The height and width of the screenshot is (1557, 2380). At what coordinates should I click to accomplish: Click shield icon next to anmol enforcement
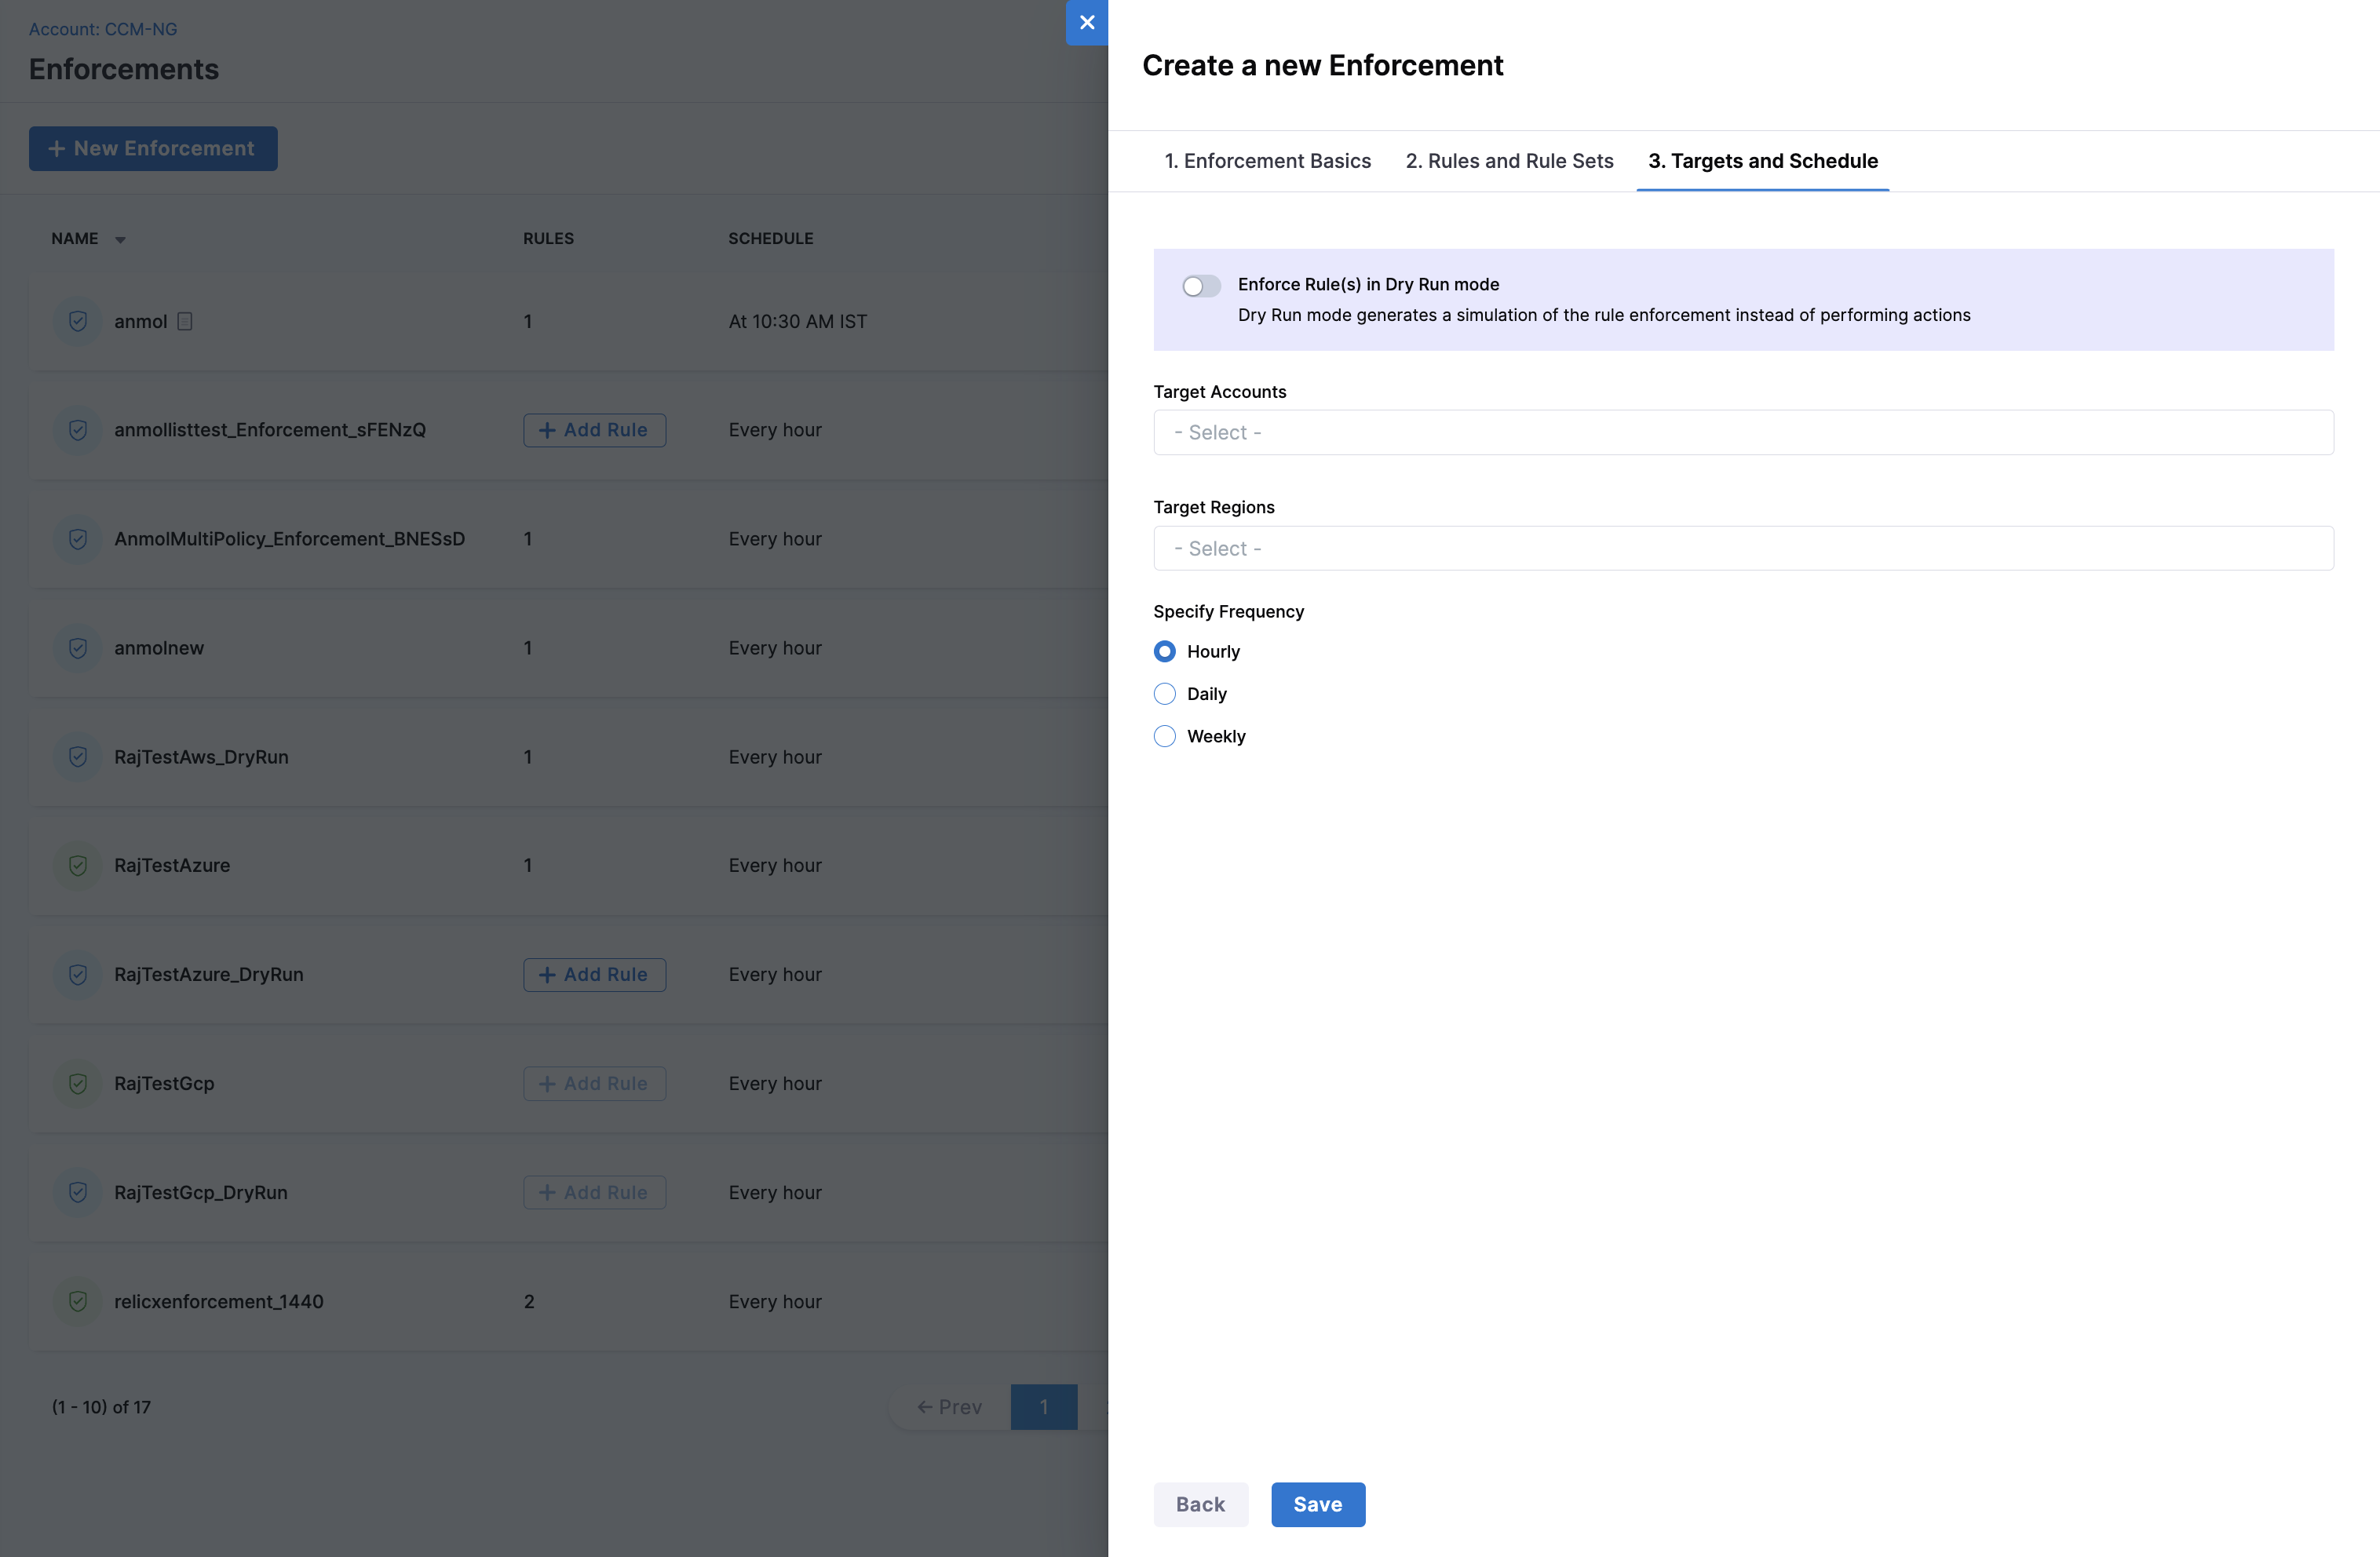point(78,321)
